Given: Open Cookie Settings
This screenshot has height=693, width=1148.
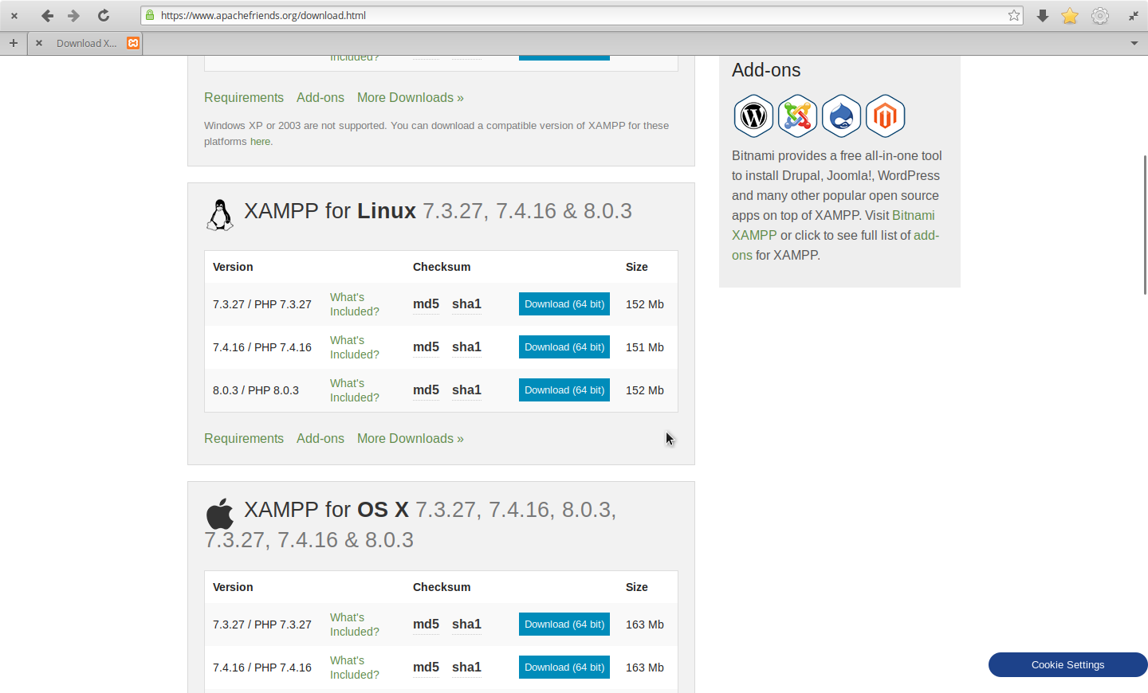Looking at the screenshot, I should pyautogui.click(x=1068, y=665).
